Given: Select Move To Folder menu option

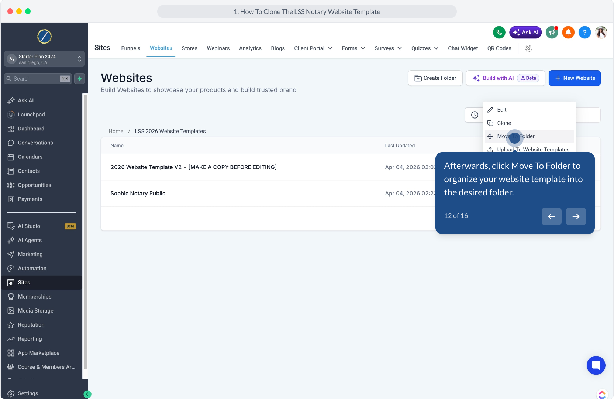Looking at the screenshot, I should pyautogui.click(x=529, y=136).
